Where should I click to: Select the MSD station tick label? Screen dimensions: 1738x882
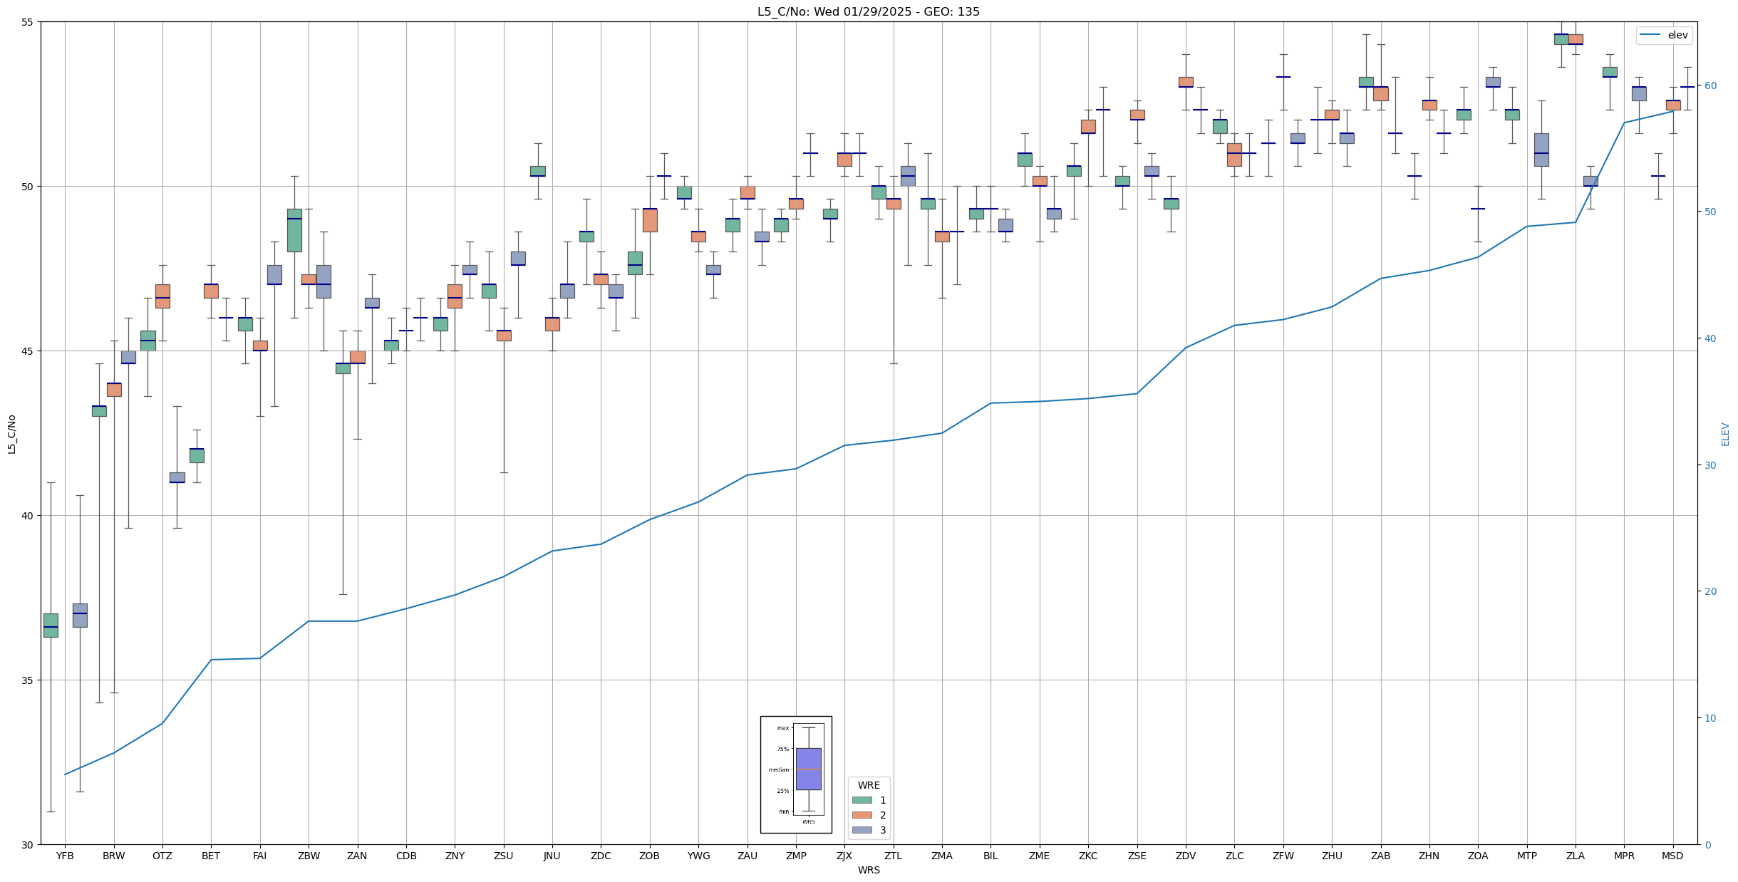click(x=1672, y=856)
